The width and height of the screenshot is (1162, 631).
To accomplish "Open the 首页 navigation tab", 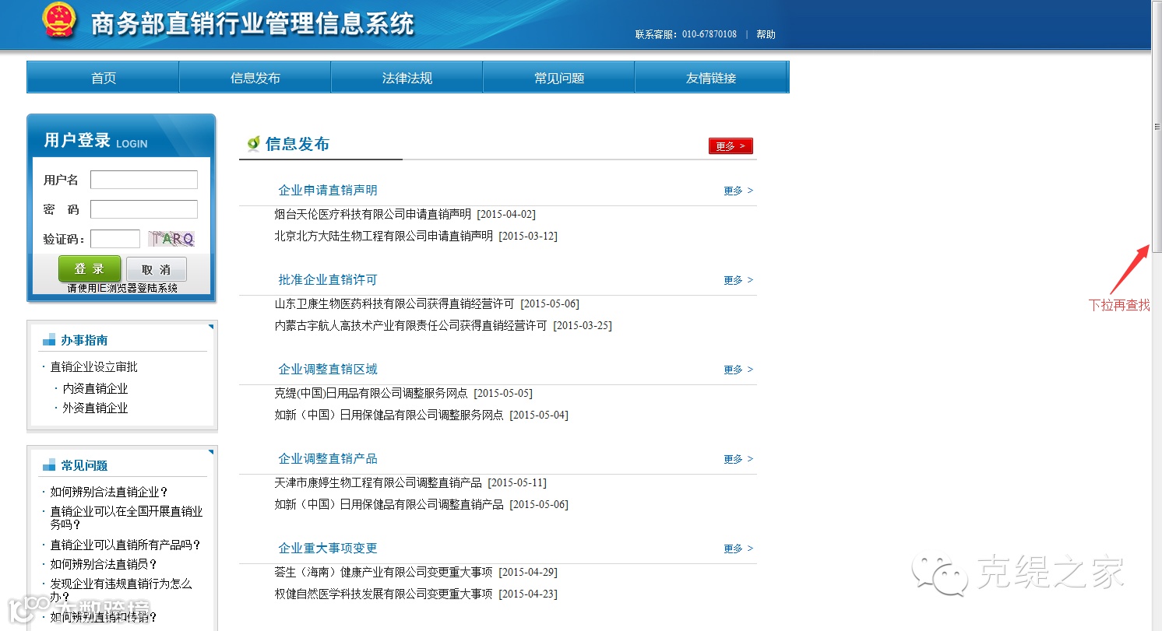I will [104, 78].
